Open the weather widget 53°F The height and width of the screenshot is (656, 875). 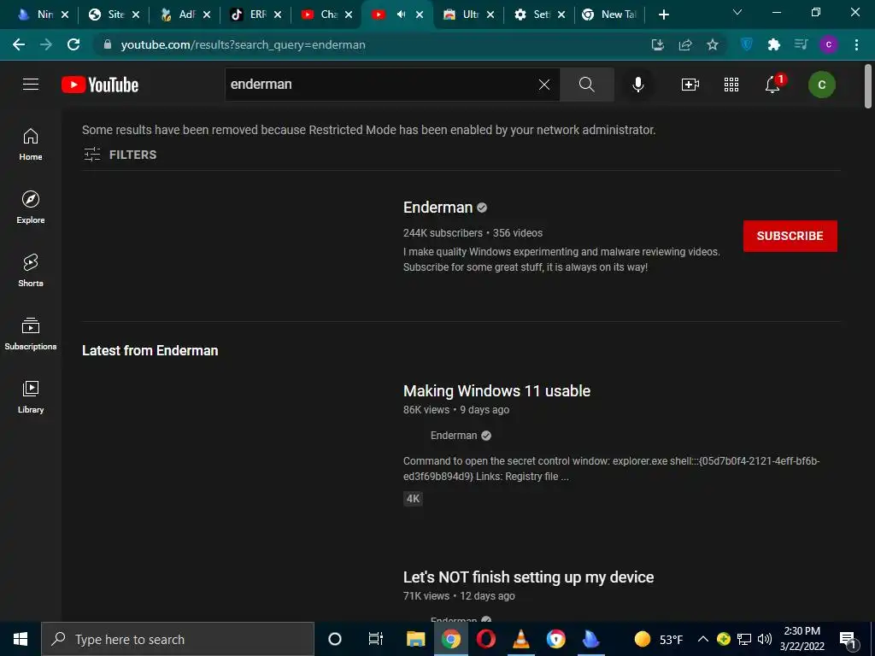(659, 639)
